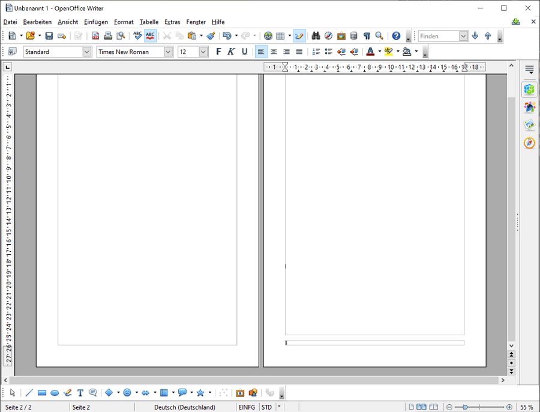
Task: Click EINFG insert mode status field
Action: point(247,407)
